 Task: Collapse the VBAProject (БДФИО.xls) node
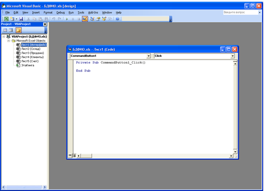[x=4, y=37]
